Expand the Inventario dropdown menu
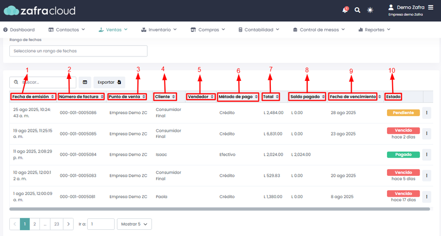 point(159,30)
